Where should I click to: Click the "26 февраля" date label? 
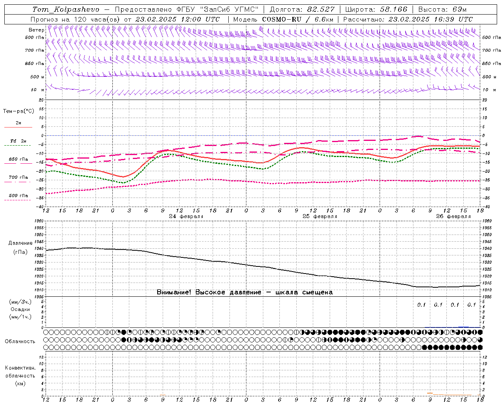pos(453,216)
